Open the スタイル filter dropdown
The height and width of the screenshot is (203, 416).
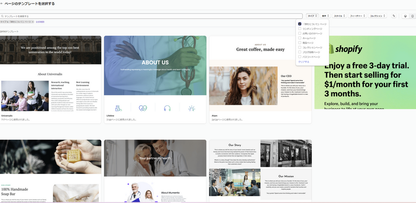click(x=339, y=16)
